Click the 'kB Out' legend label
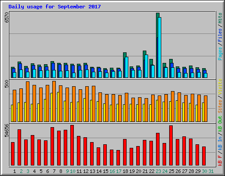Image resolution: width=225 pixels, height=176 pixels. pos(220,124)
